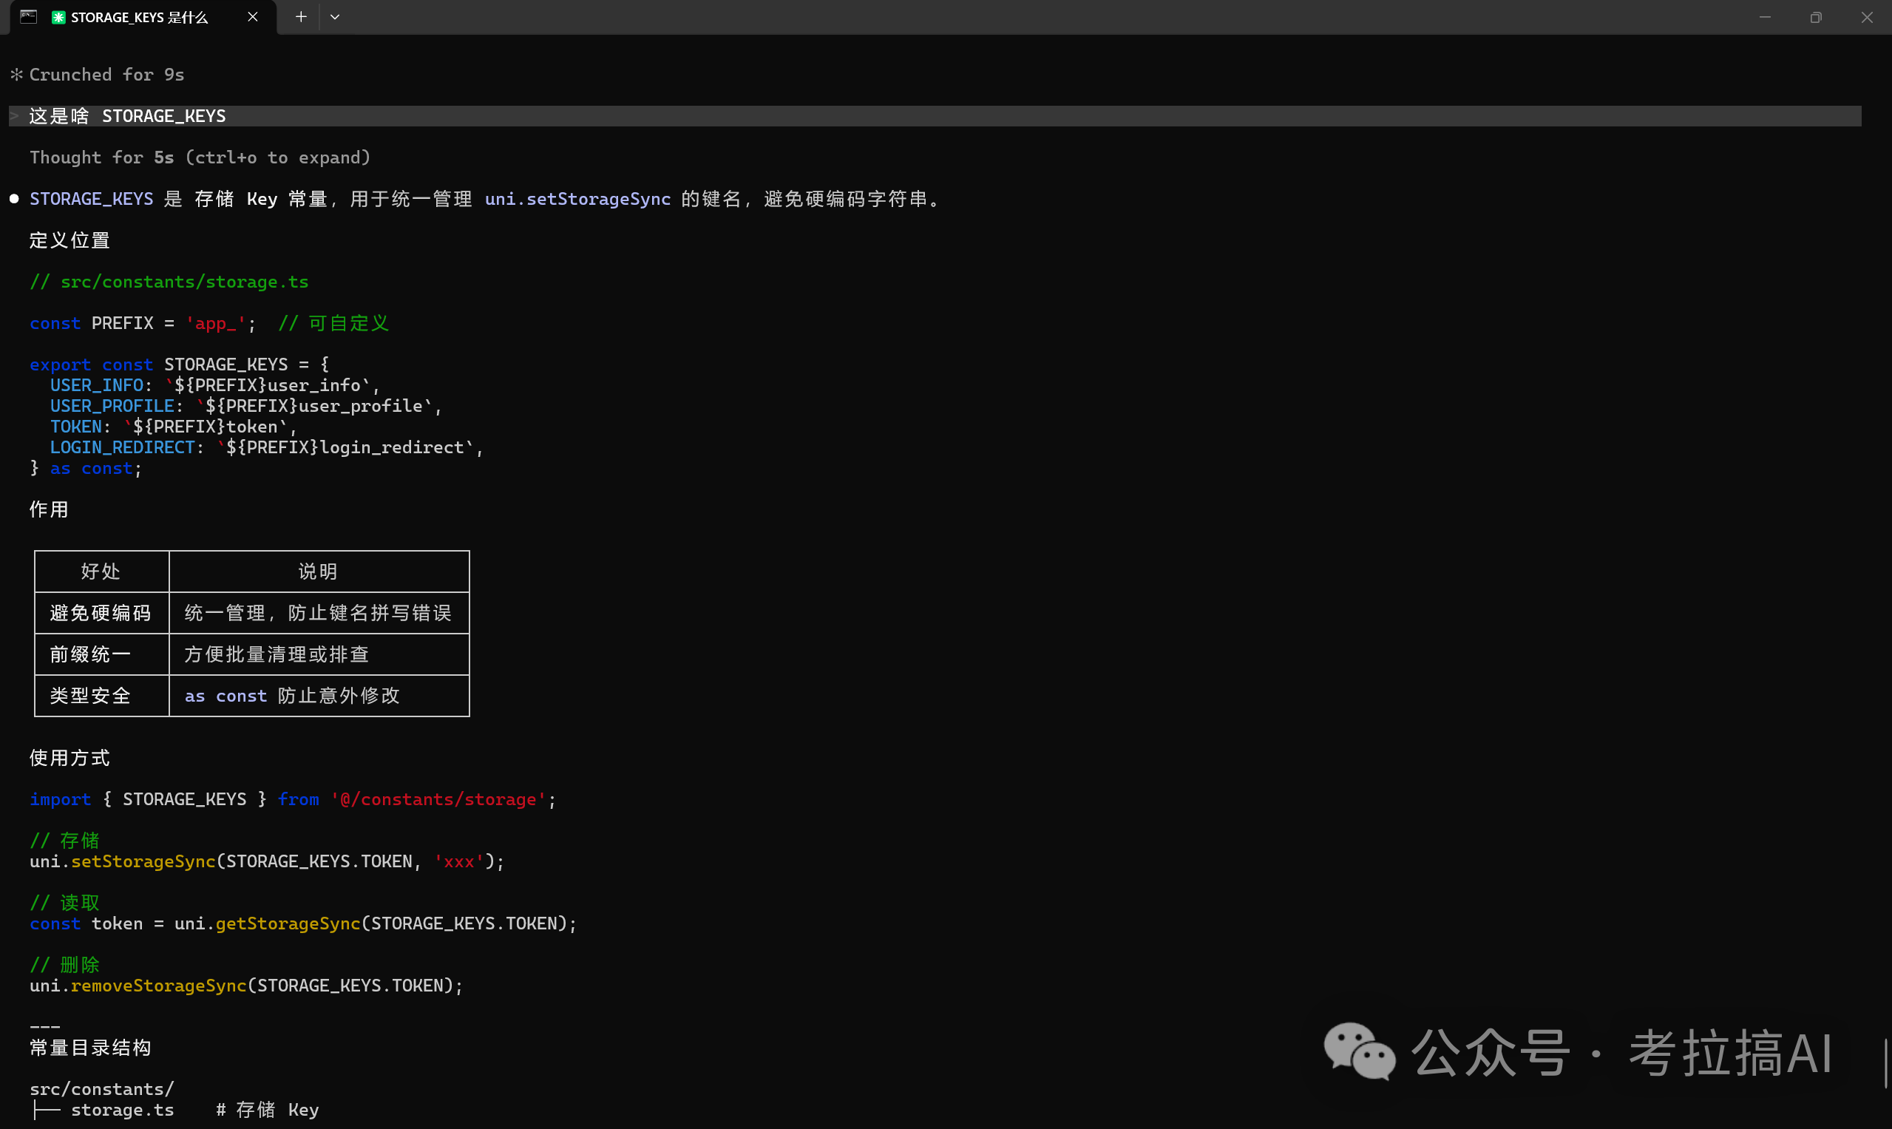
Task: Click the 类型安全 table row label
Action: (90, 695)
